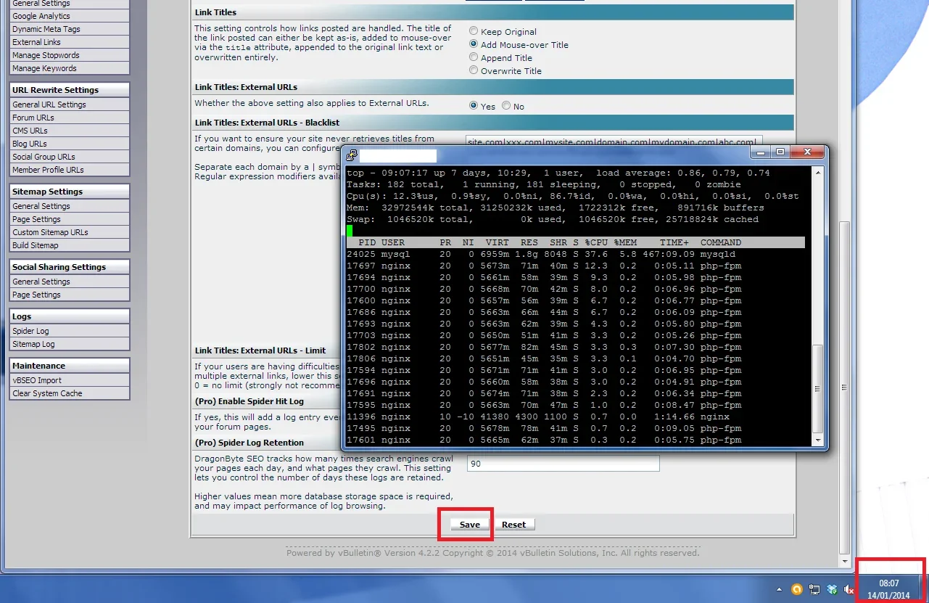This screenshot has height=603, width=929.
Task: Click the browser page scrollbar down arrow
Action: tap(843, 560)
